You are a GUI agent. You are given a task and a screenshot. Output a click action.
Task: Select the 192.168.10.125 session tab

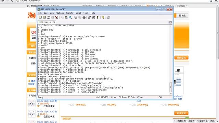(47, 22)
